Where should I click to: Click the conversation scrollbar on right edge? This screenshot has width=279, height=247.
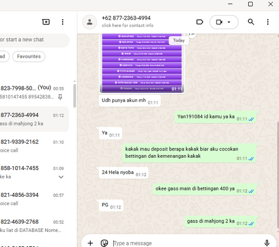coord(278,175)
